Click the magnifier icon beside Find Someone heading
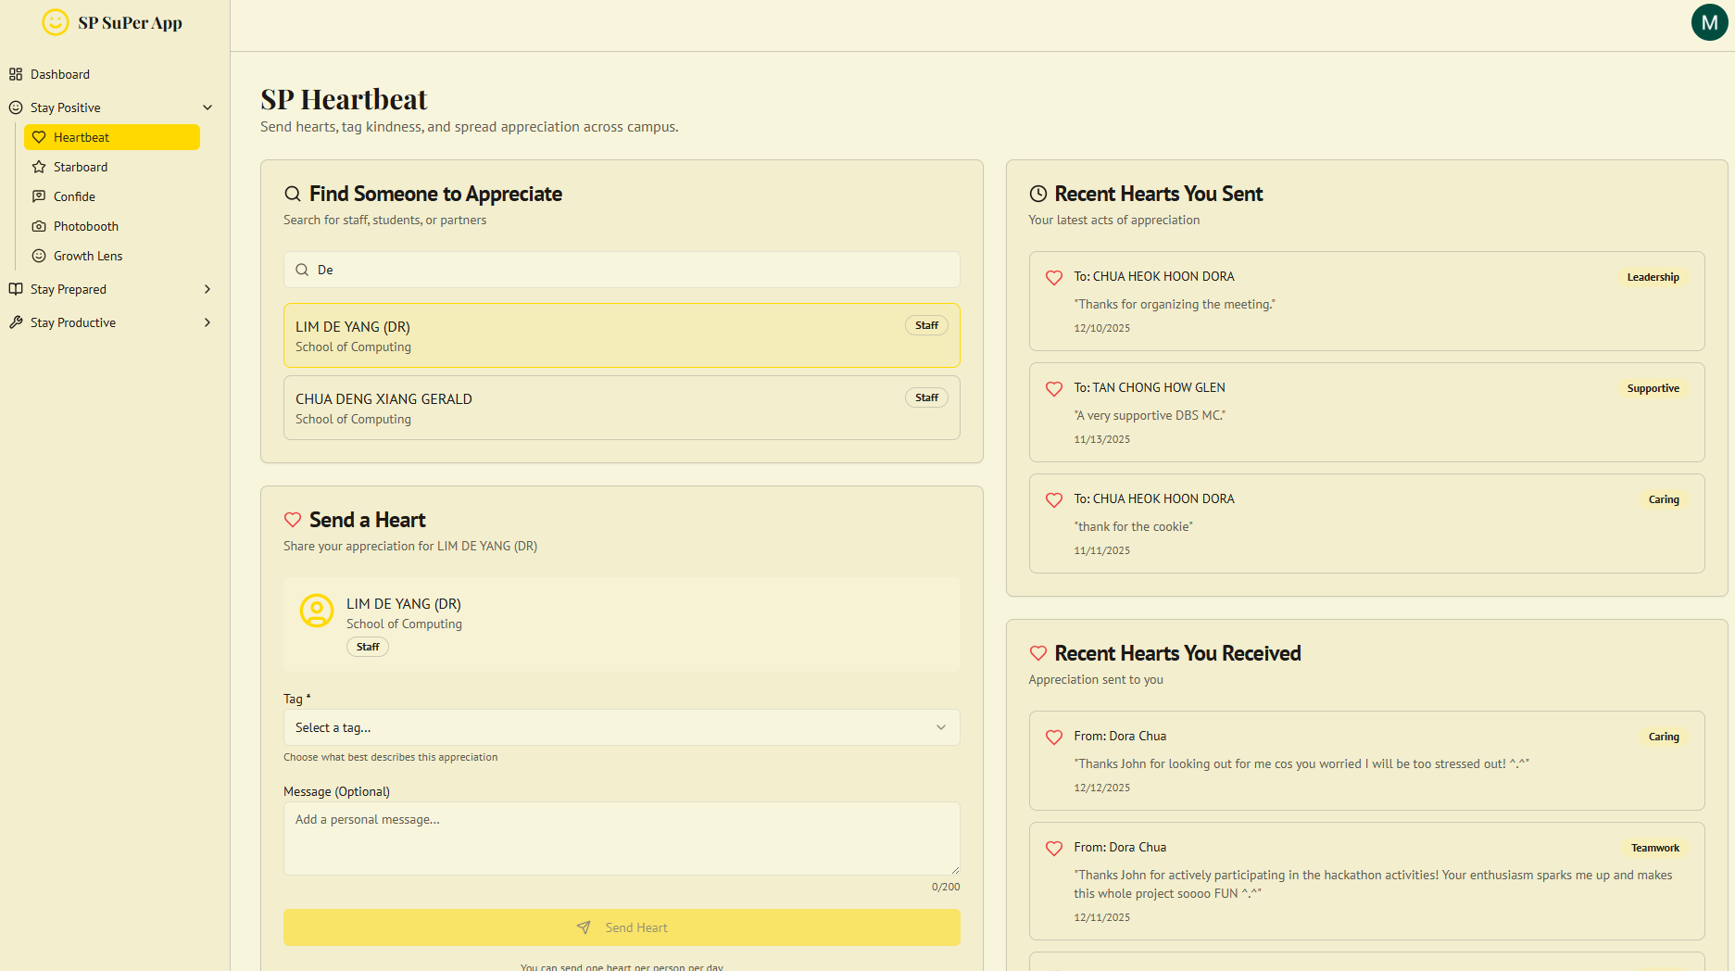Image resolution: width=1735 pixels, height=971 pixels. [x=293, y=194]
